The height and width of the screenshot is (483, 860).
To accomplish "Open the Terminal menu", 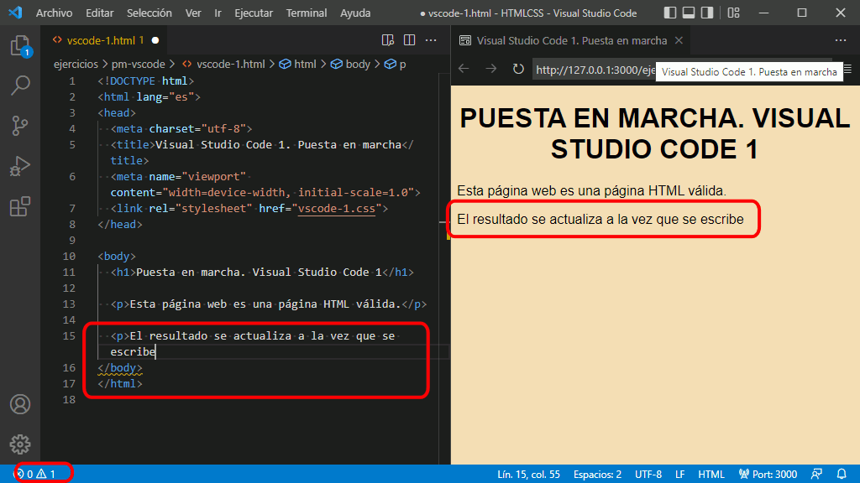I will coord(306,13).
